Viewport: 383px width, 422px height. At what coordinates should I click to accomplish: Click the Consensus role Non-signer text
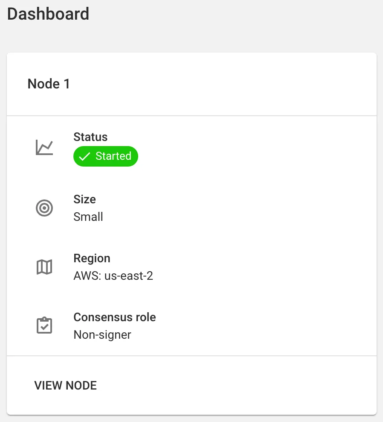(102, 334)
